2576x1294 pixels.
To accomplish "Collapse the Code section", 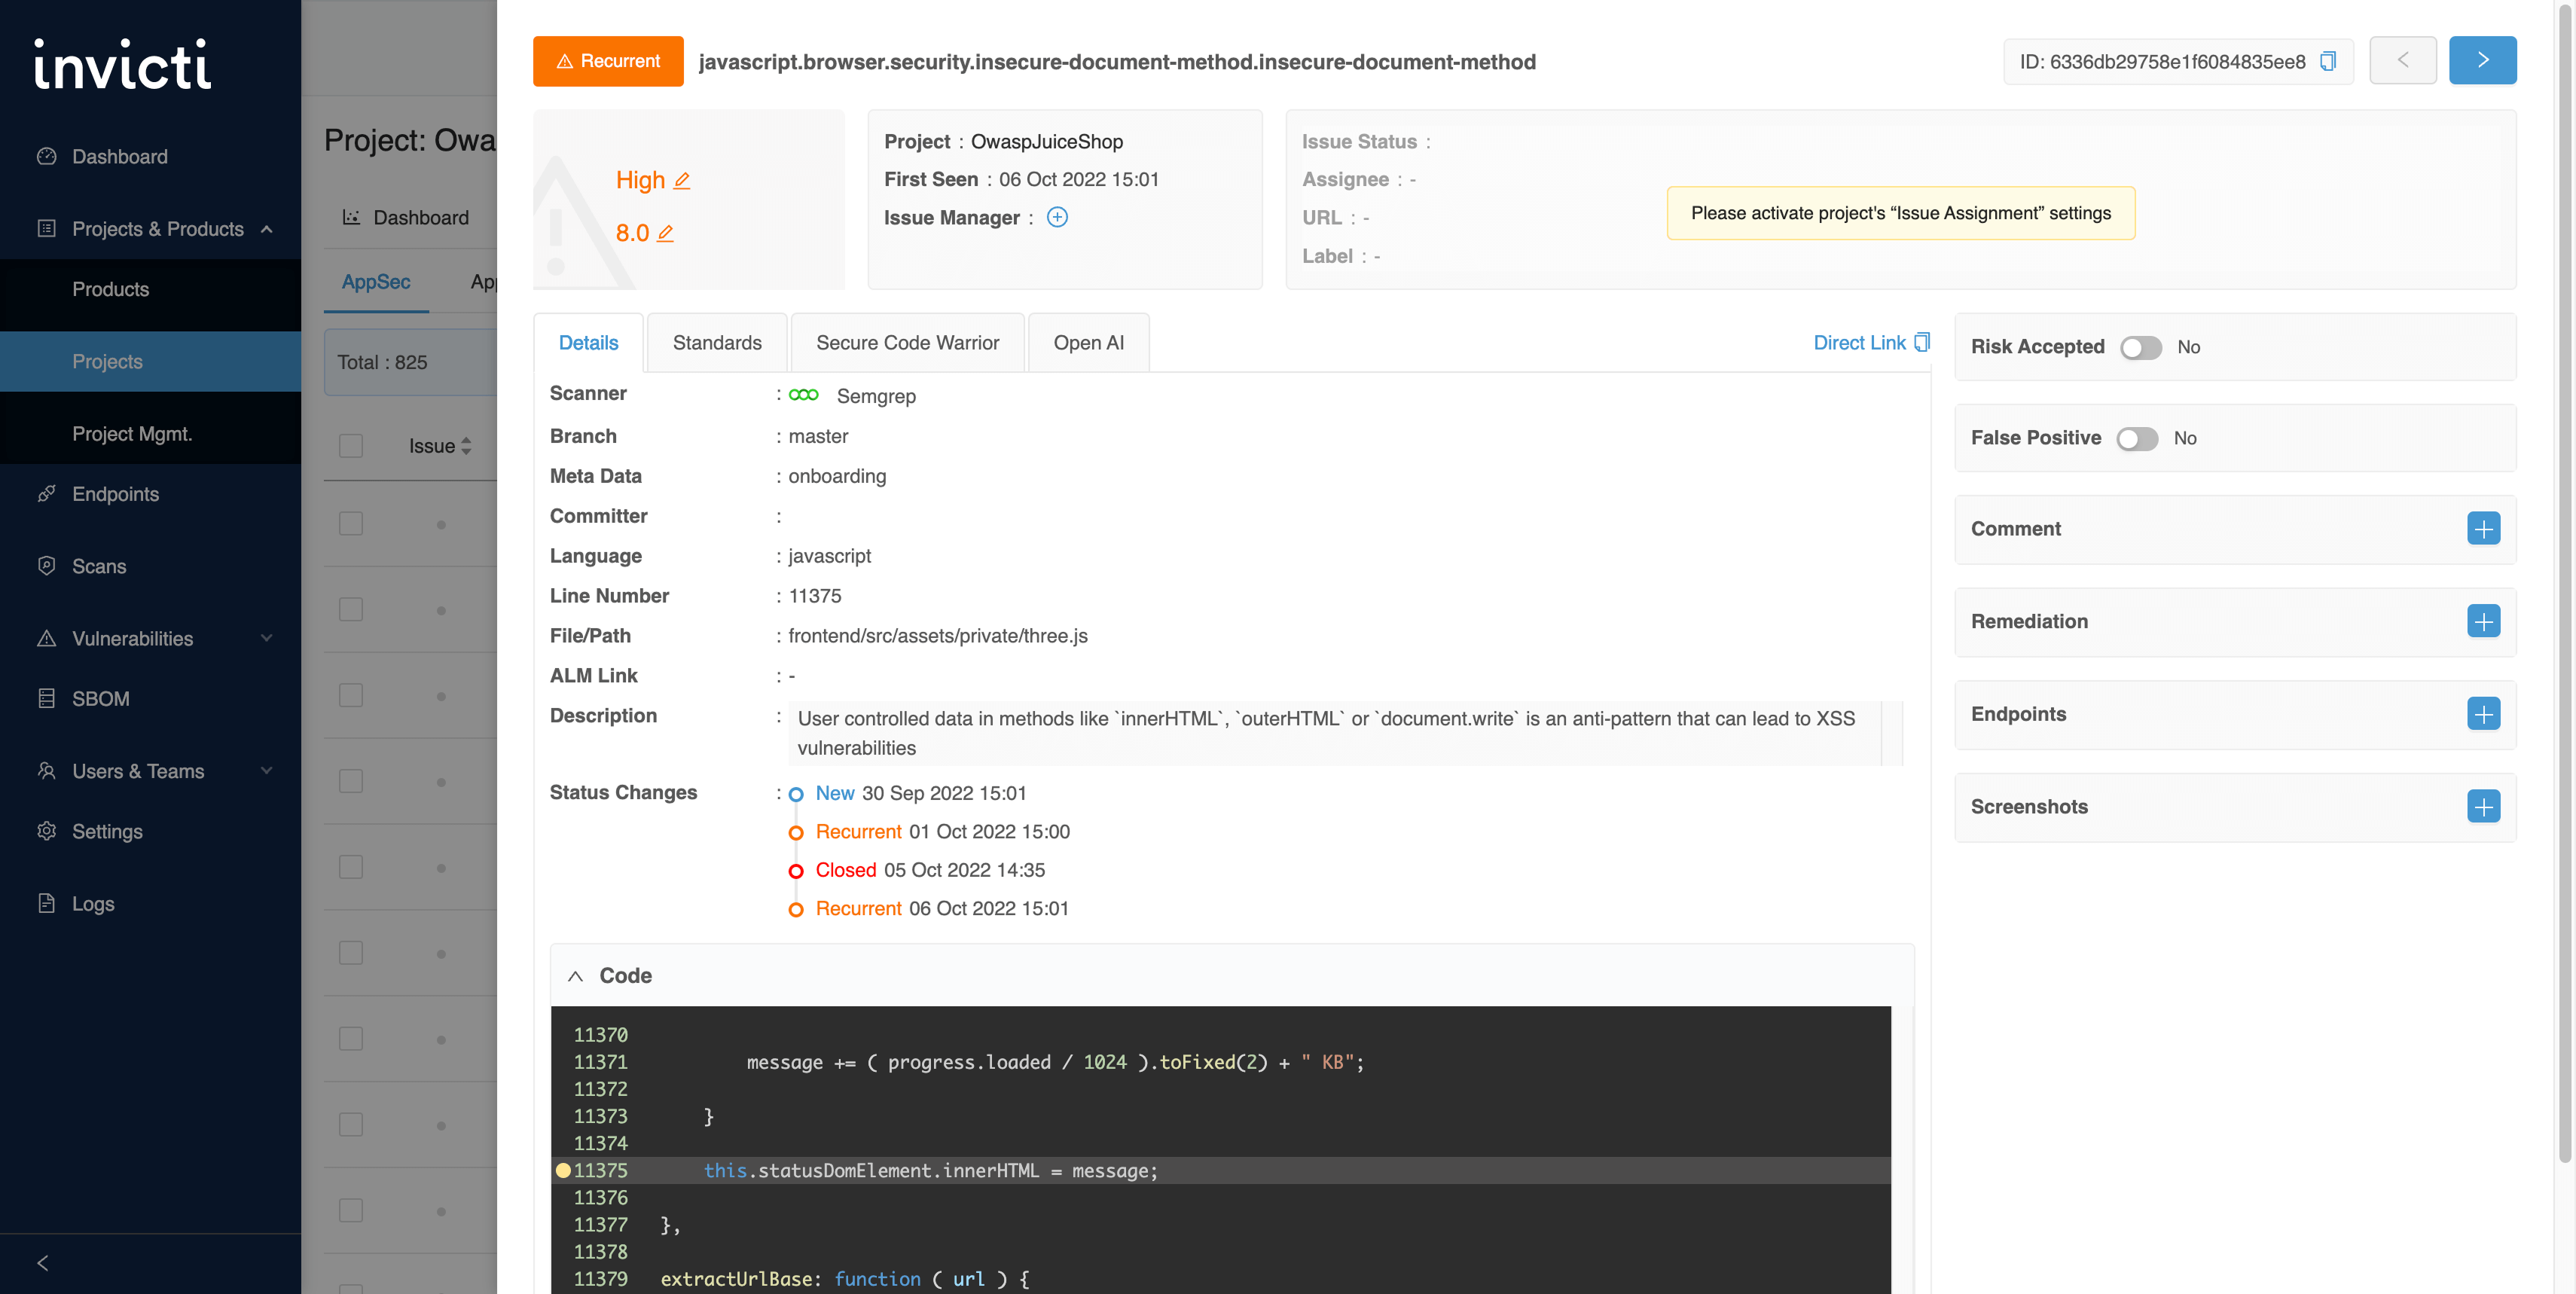I will [575, 976].
